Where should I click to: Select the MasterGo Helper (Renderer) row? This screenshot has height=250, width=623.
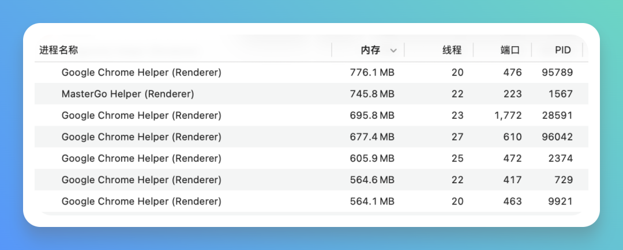pyautogui.click(x=311, y=94)
